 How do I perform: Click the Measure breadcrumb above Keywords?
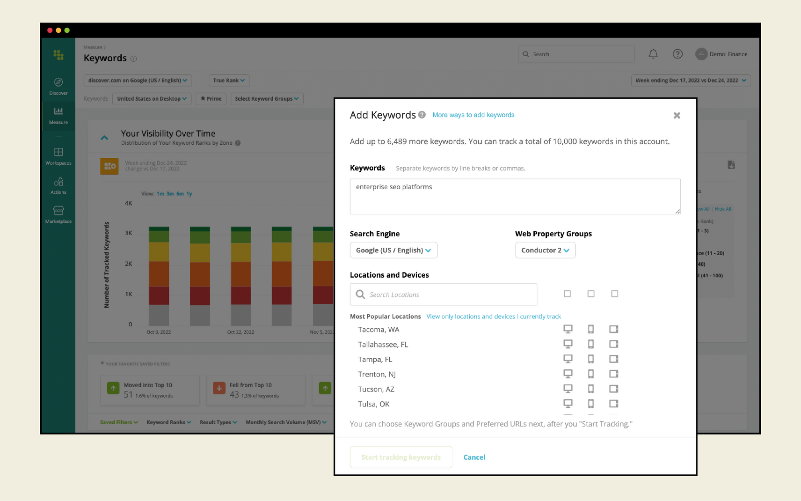[93, 47]
